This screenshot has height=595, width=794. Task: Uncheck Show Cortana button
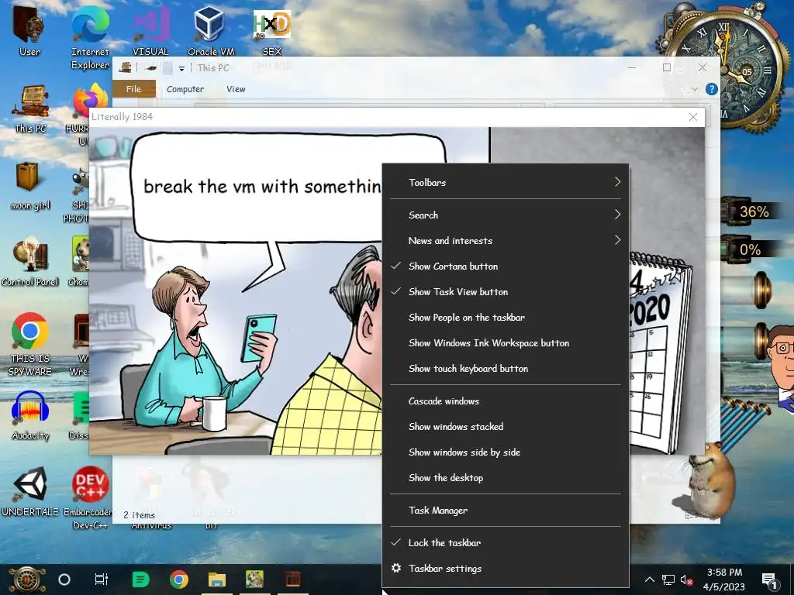click(x=505, y=267)
